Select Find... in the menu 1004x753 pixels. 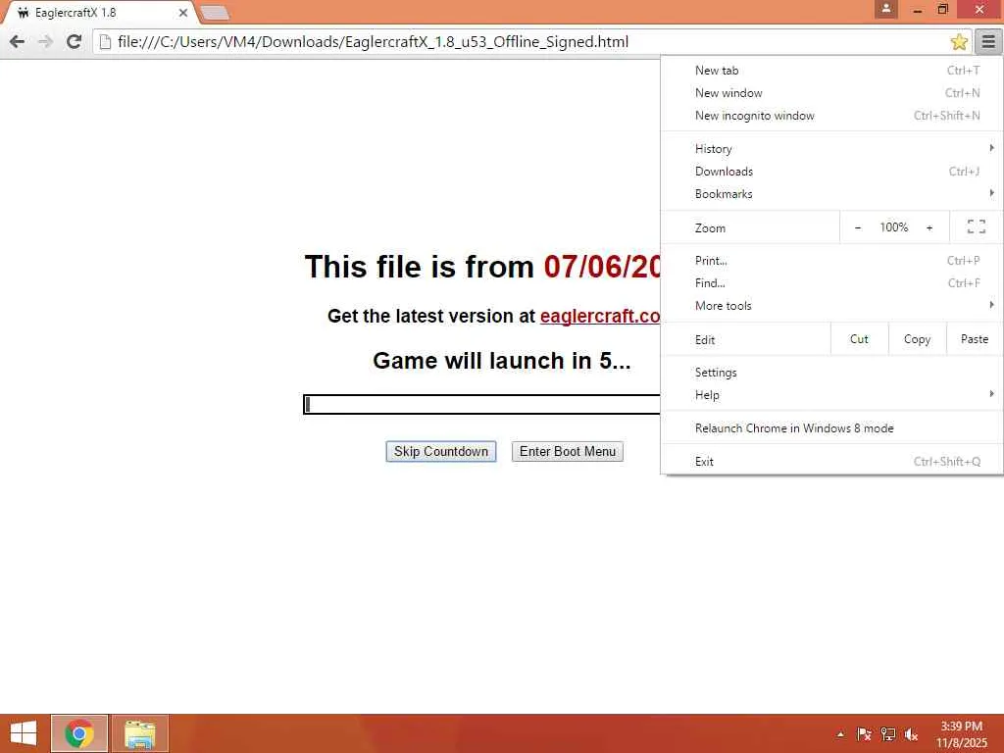point(831,283)
